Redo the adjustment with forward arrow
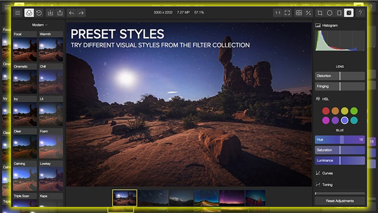The height and width of the screenshot is (213, 378). [81, 13]
